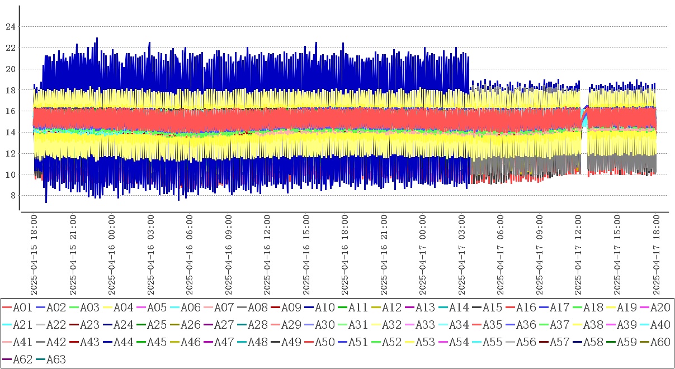Toggle the A42 gray series
Image resolution: width=675 pixels, height=369 pixels.
(50, 343)
